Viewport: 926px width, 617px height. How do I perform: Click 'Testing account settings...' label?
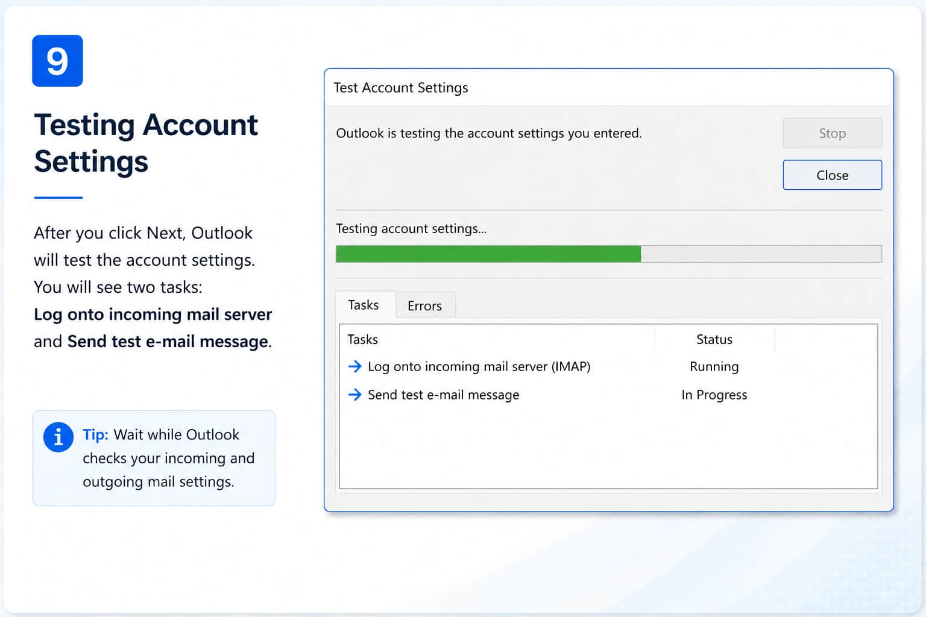[x=411, y=229]
